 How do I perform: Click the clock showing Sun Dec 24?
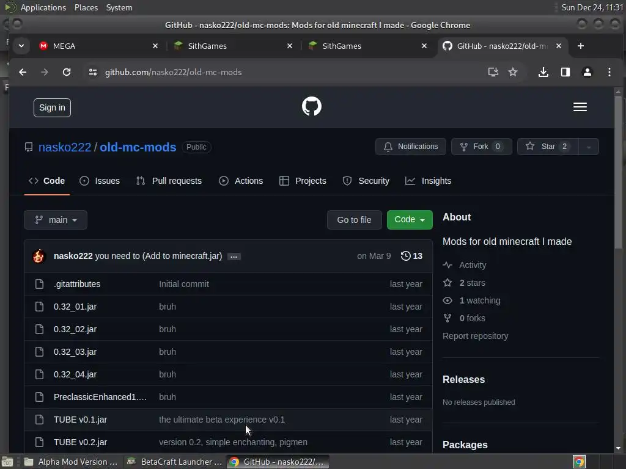point(592,7)
